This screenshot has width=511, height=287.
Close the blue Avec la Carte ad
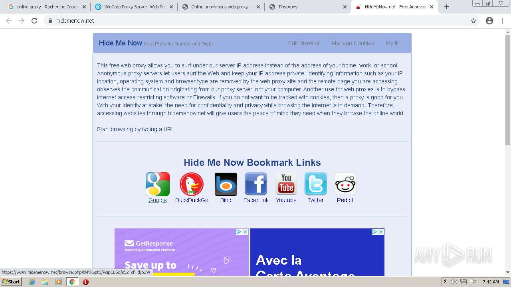click(x=381, y=232)
